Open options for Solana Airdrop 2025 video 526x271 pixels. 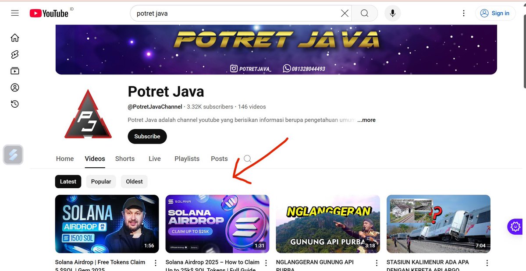pos(266,263)
